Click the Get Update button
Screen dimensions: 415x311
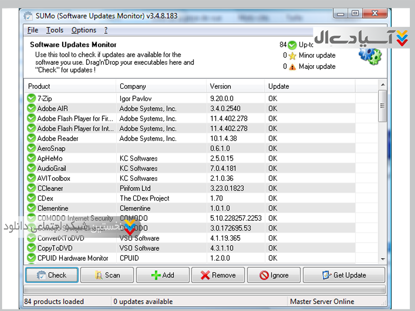coord(344,275)
